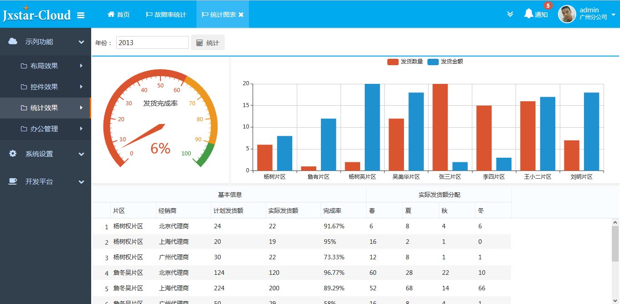
Task: Open the 示列功能 sidebar menu
Action: tap(46, 42)
